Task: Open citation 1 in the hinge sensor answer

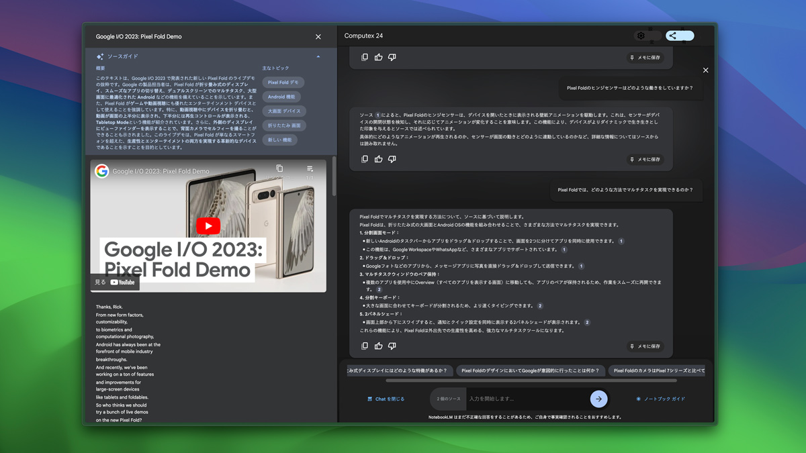Action: click(x=378, y=115)
